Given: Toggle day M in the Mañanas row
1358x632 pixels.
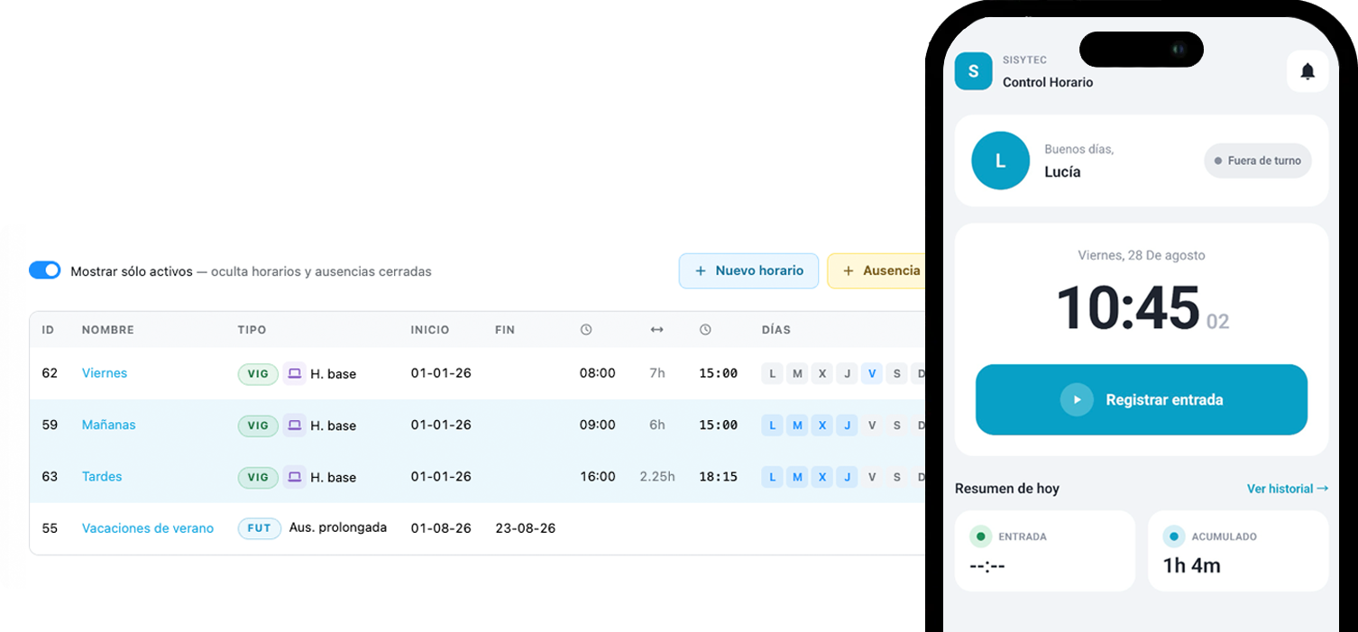Looking at the screenshot, I should [797, 425].
